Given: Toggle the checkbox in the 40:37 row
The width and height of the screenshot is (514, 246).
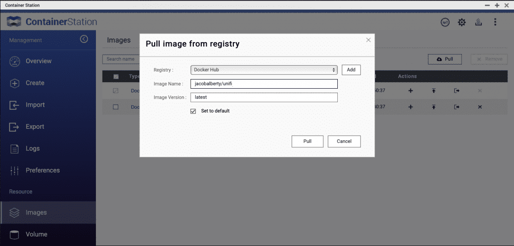Looking at the screenshot, I should (x=115, y=107).
